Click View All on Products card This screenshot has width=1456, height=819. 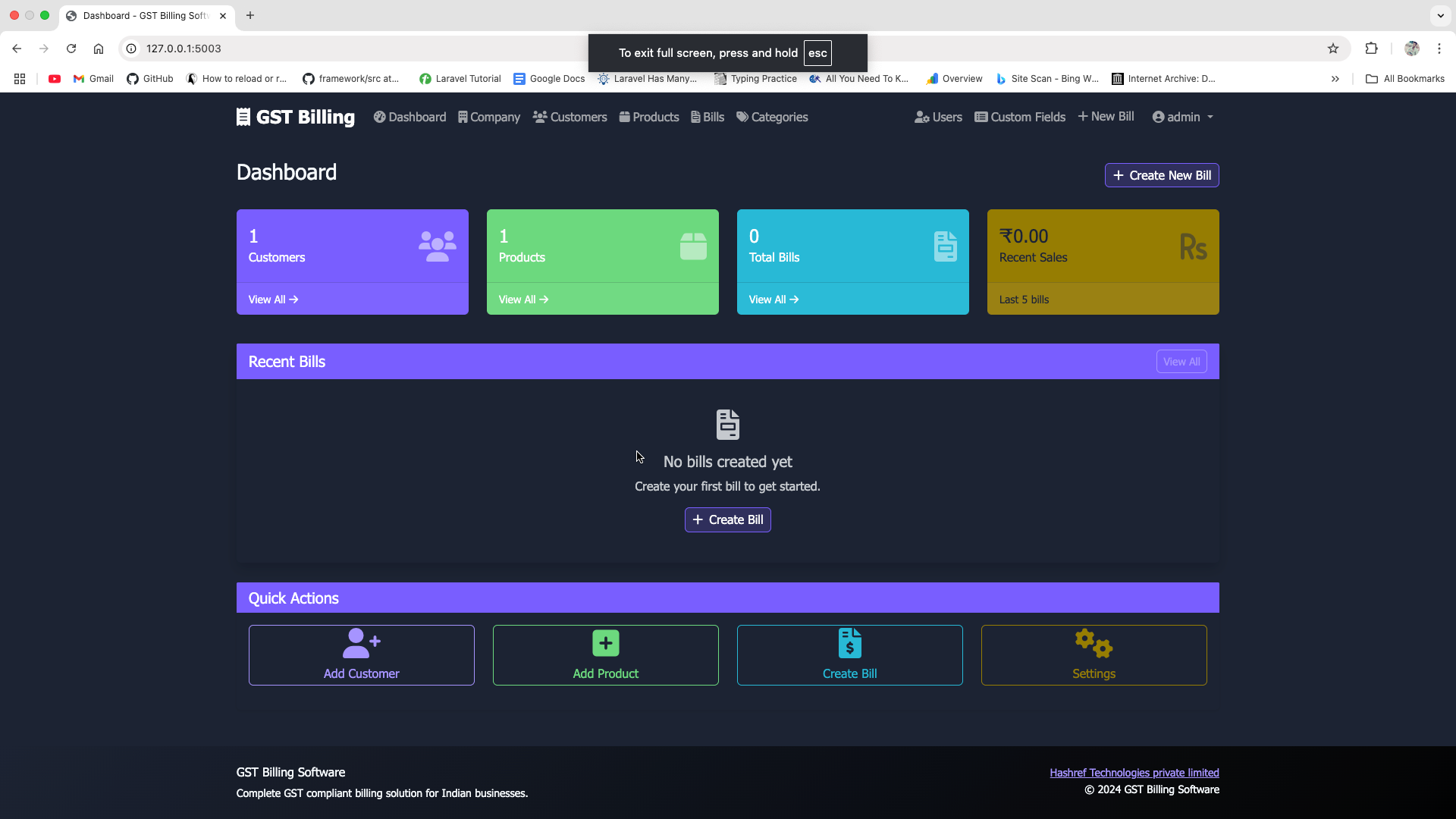[523, 300]
